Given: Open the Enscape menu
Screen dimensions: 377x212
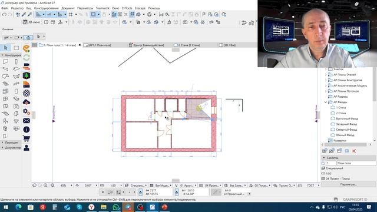Looking at the screenshot, I should (140, 8).
